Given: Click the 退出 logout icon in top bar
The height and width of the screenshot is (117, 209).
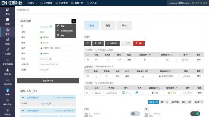Looking at the screenshot, I should [x=201, y=3].
